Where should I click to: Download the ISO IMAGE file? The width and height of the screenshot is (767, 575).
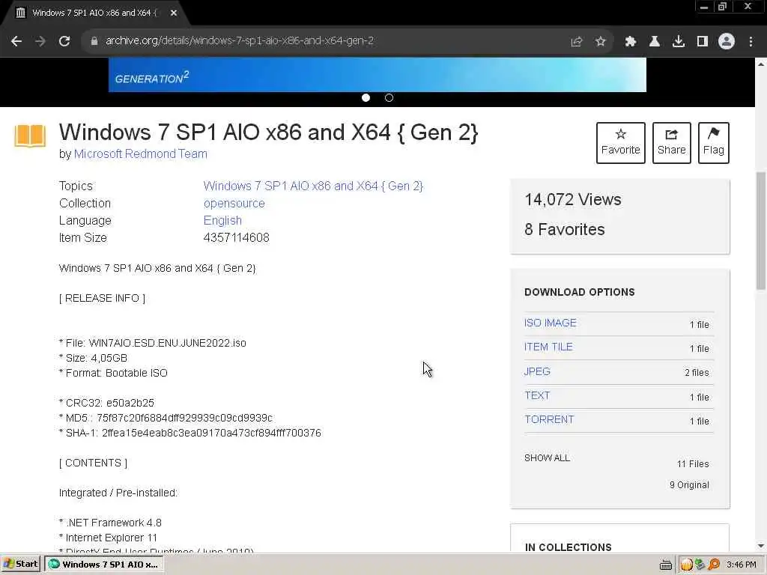point(551,323)
